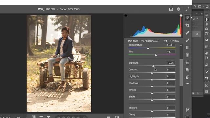Open Photoshop Styles fx icon

(x=206, y=65)
